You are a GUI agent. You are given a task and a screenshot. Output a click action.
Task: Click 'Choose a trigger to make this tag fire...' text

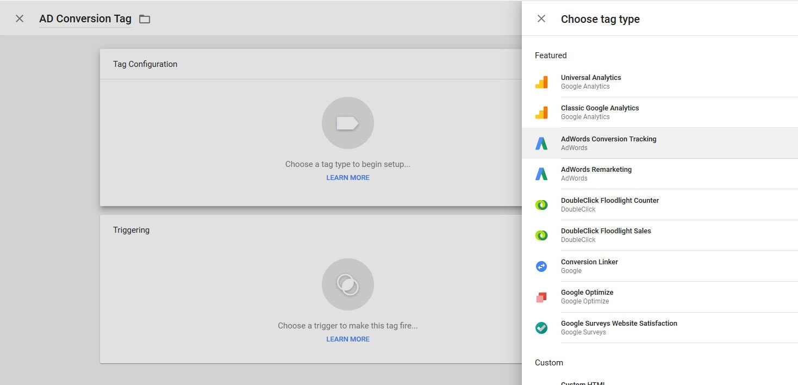pyautogui.click(x=348, y=326)
